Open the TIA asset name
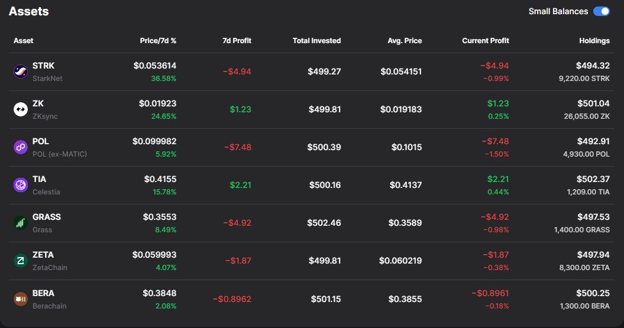 [39, 179]
